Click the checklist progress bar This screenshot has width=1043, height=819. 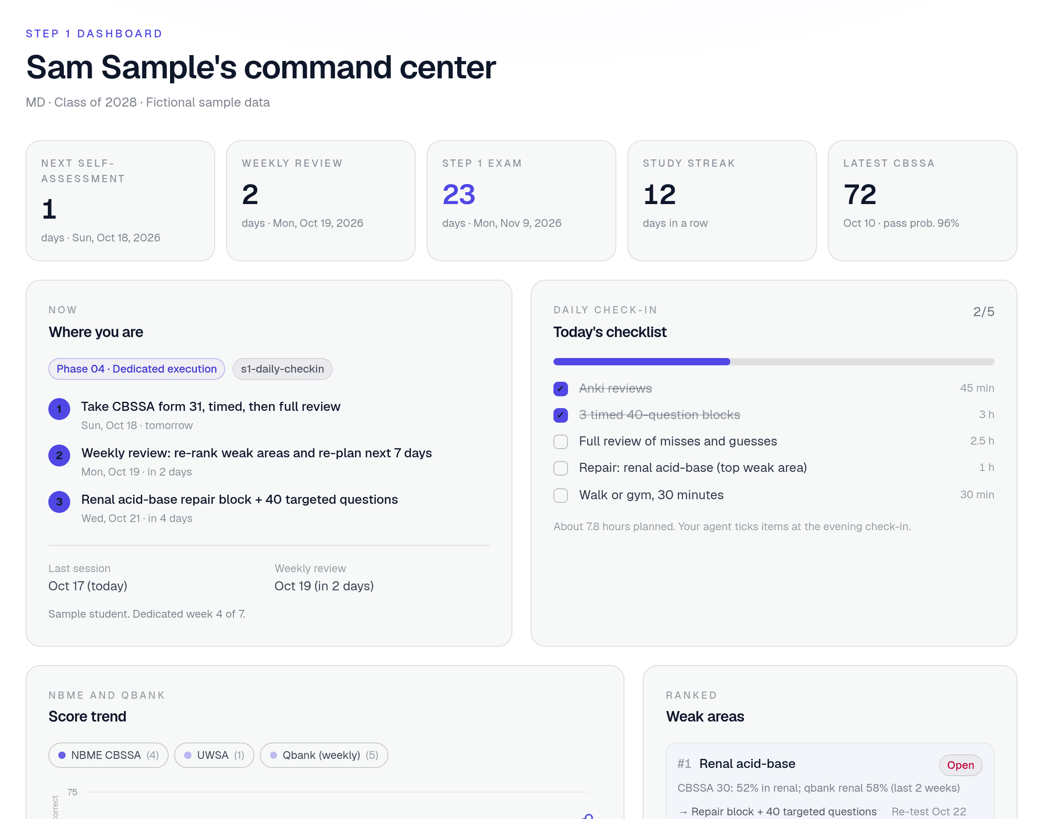(x=774, y=362)
